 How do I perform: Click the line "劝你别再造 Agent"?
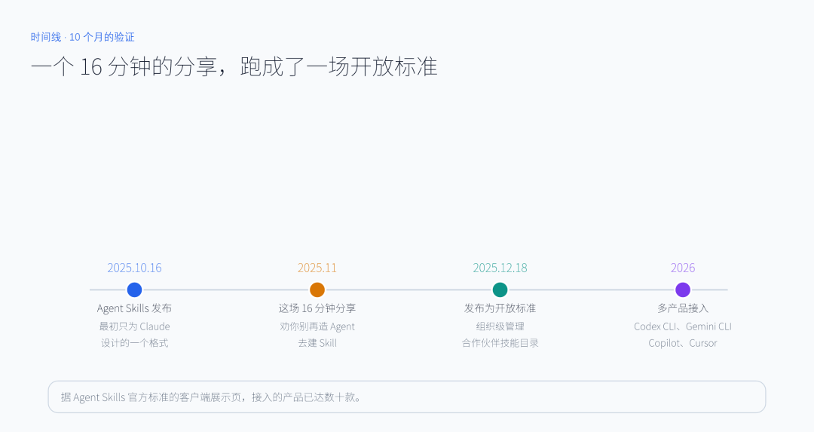[317, 326]
